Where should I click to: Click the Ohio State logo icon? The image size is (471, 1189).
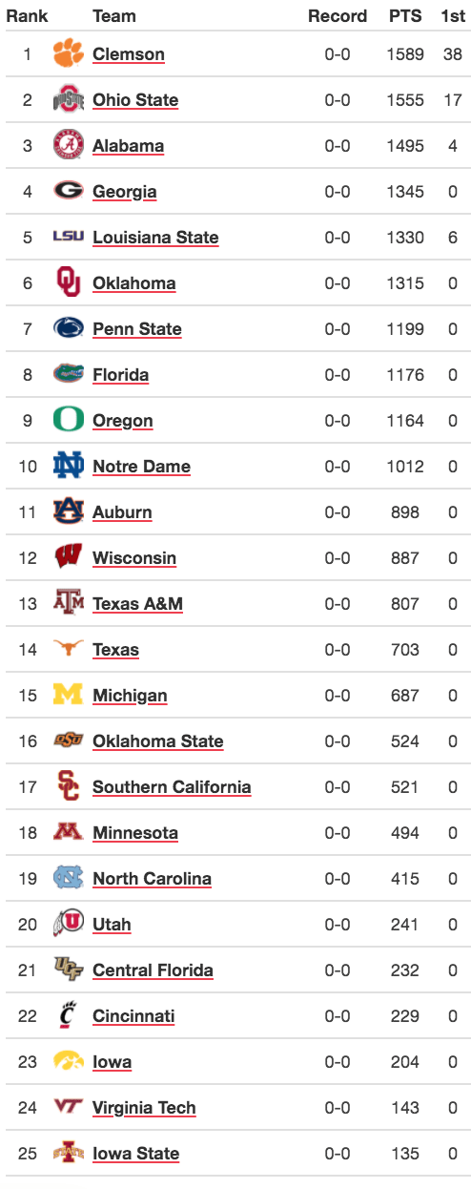tap(69, 100)
